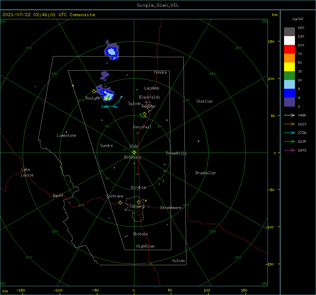Viewport: 316px width, 295px height.
Task: Click the Limestone label
Action: pos(66,135)
